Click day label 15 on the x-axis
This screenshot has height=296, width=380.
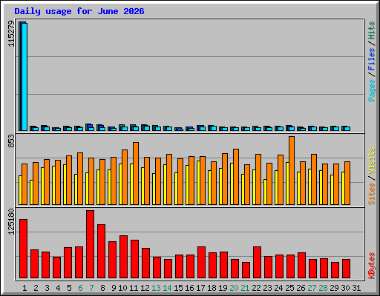click(x=178, y=288)
